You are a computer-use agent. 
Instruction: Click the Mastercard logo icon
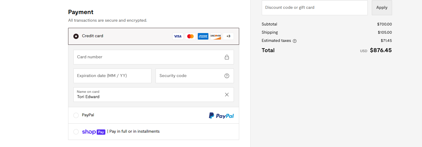point(190,36)
